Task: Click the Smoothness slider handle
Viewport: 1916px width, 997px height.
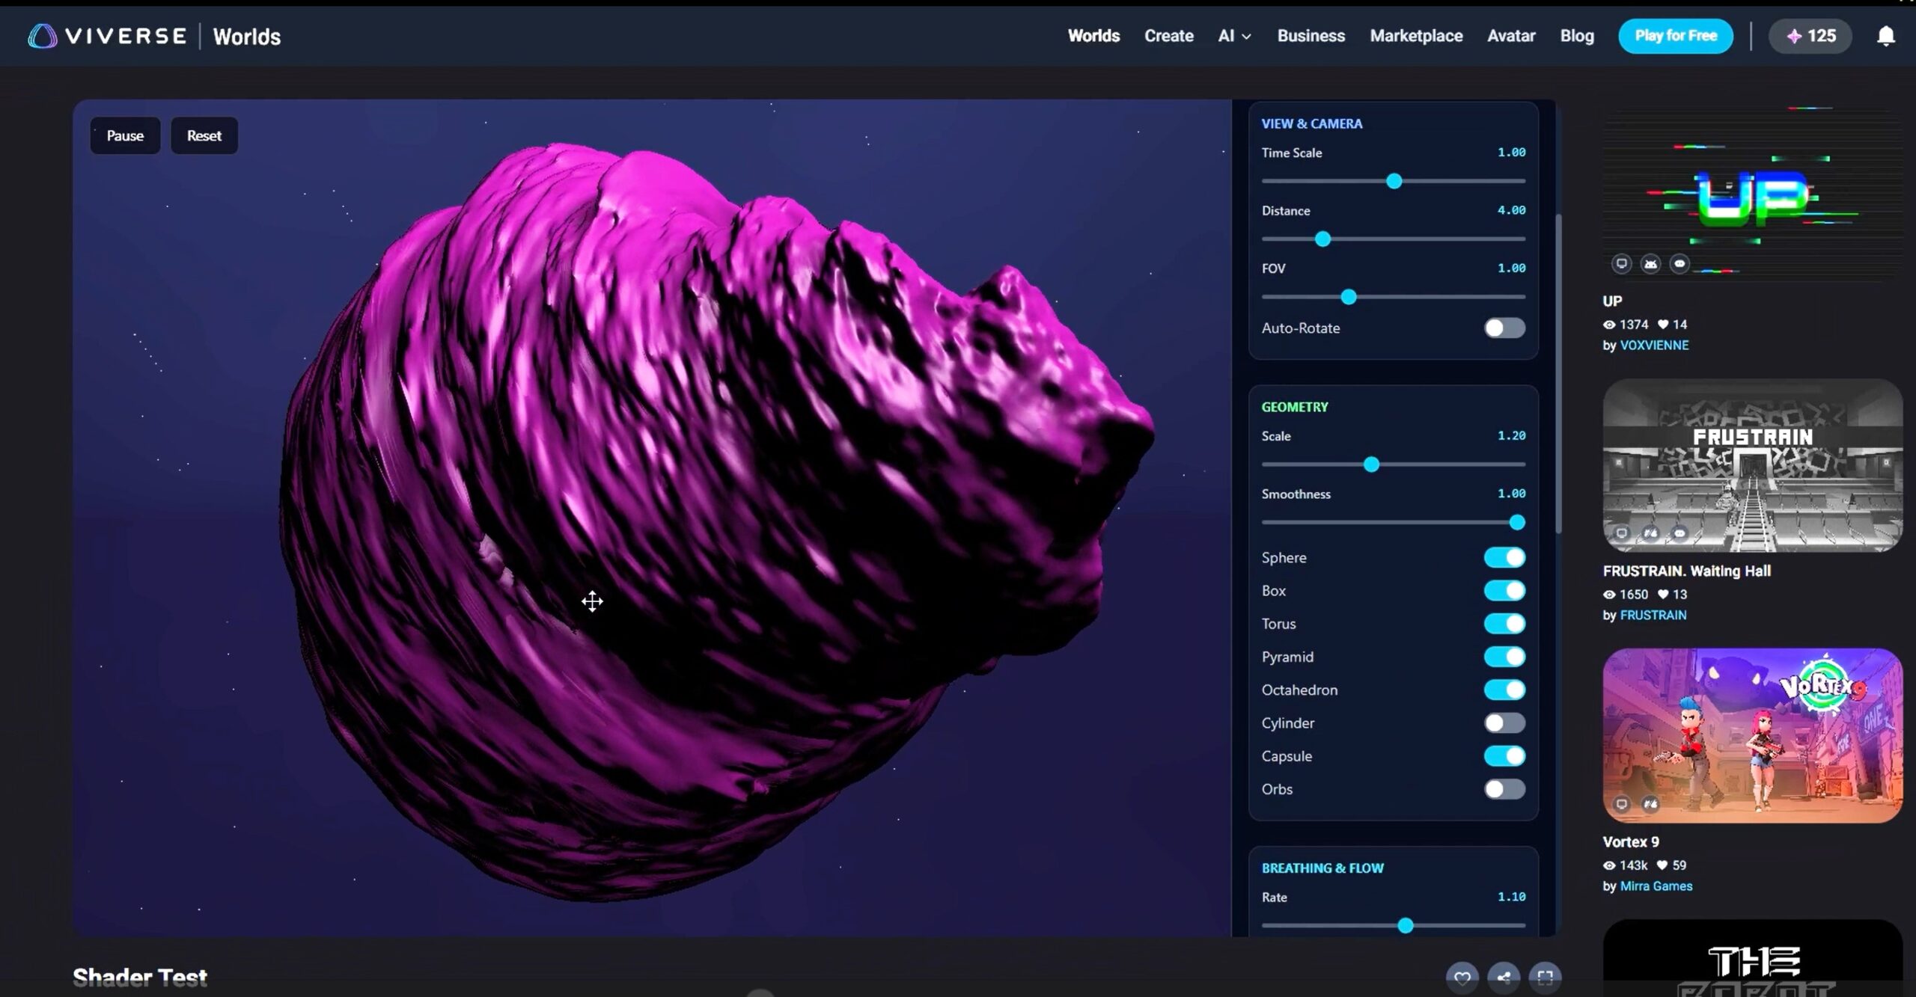Action: click(x=1516, y=522)
